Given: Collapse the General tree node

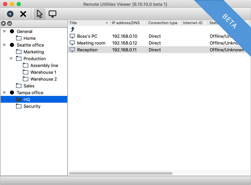Looking at the screenshot, I should tap(4, 31).
